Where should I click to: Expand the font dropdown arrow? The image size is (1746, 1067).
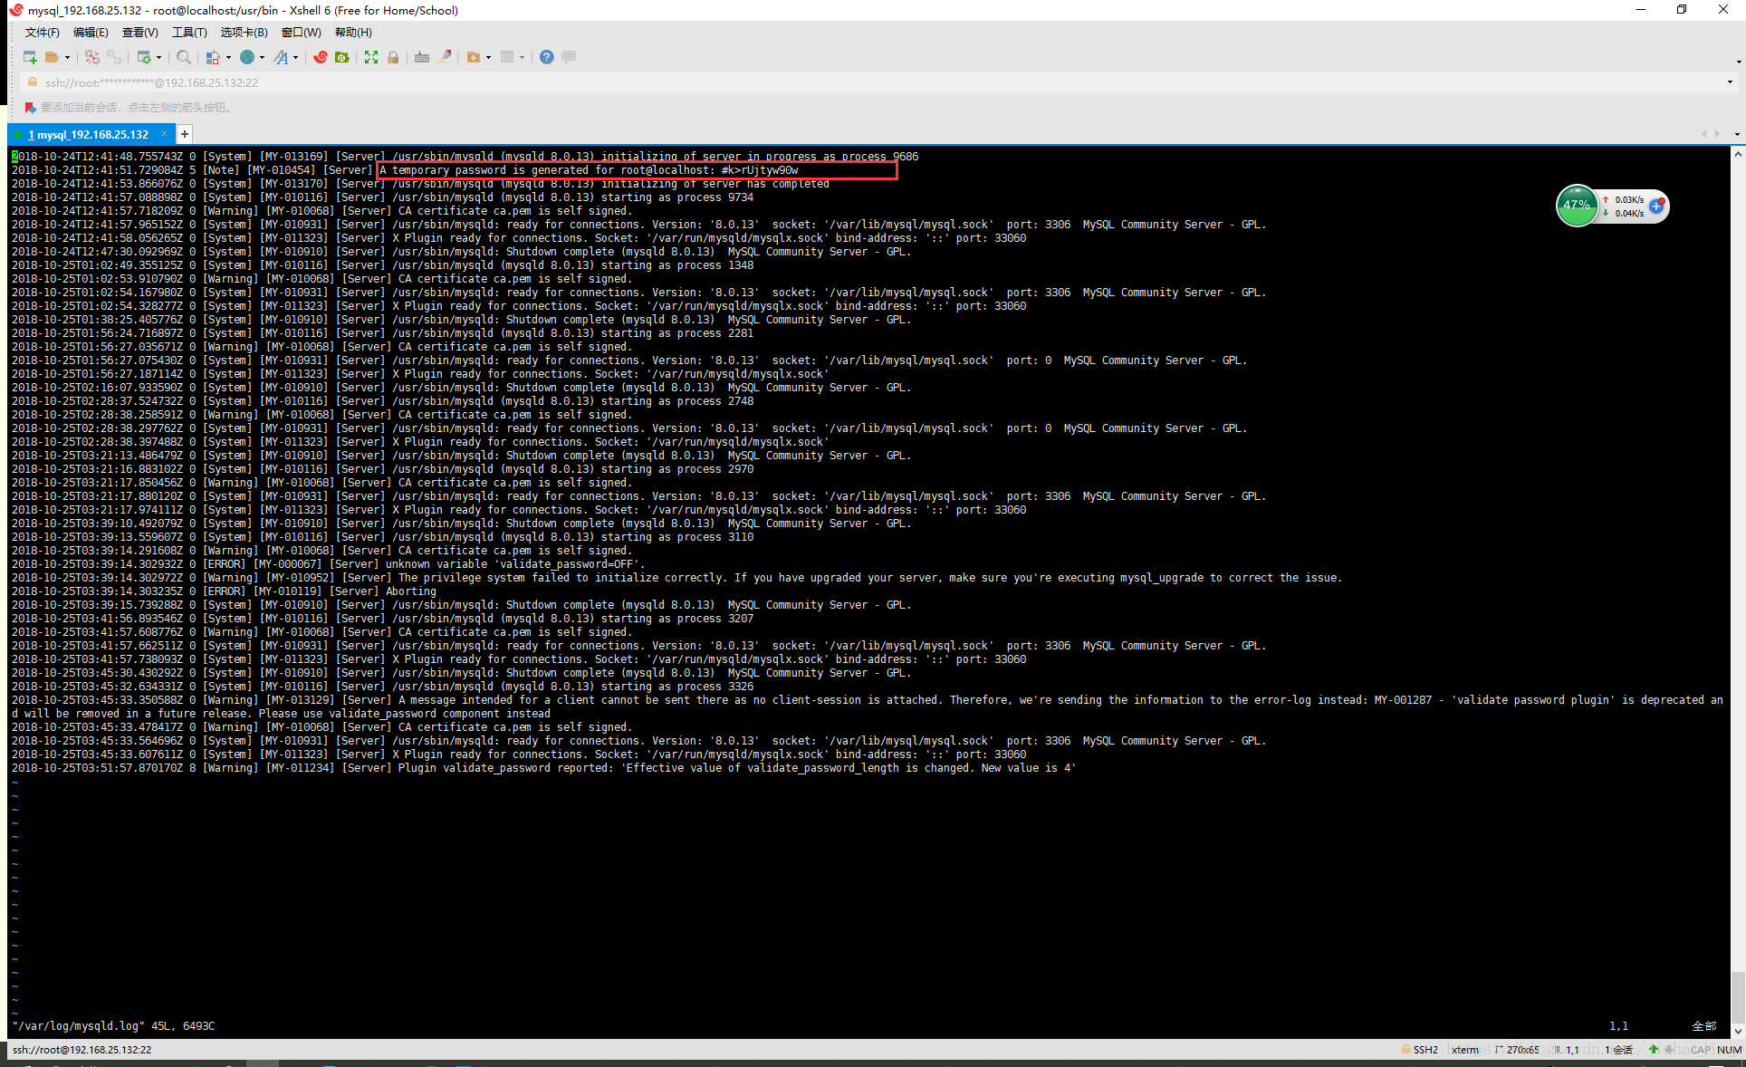295,58
